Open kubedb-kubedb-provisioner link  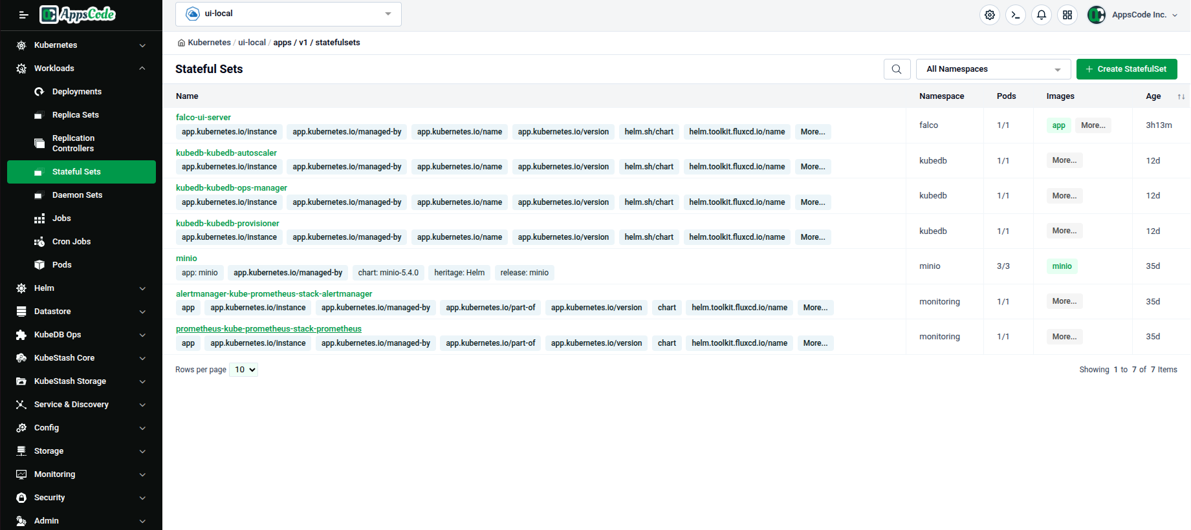[228, 224]
